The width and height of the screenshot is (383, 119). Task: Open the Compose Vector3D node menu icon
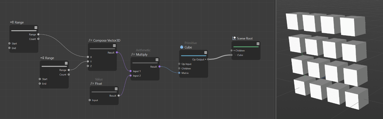tap(114, 45)
